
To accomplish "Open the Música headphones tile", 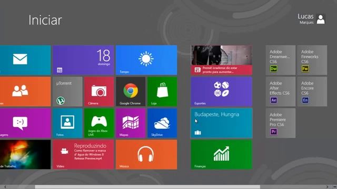I will (x=146, y=154).
